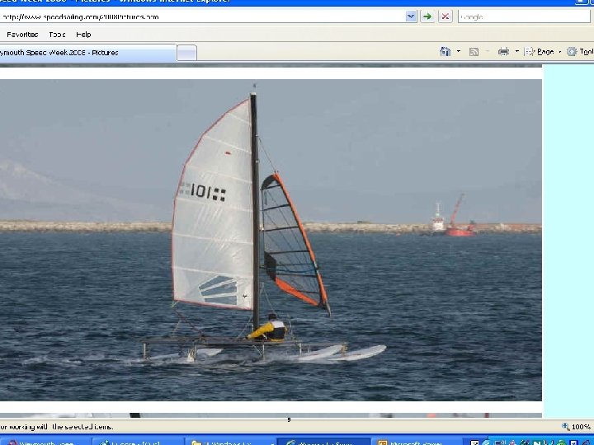Click the green Go arrow button

pyautogui.click(x=427, y=16)
